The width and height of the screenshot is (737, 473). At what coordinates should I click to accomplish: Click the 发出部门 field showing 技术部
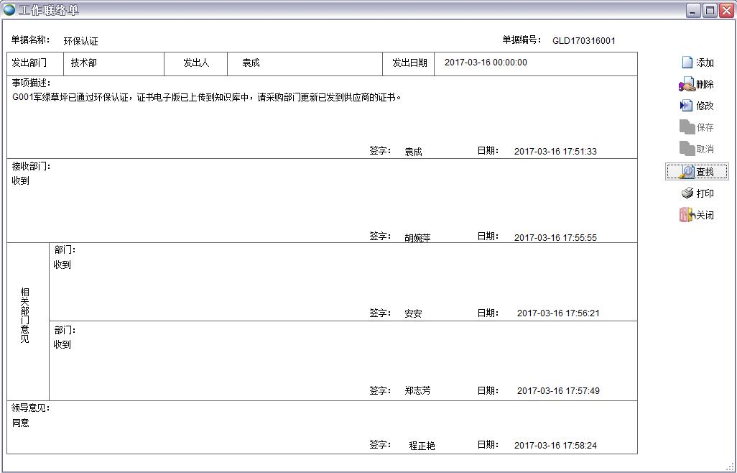click(84, 63)
